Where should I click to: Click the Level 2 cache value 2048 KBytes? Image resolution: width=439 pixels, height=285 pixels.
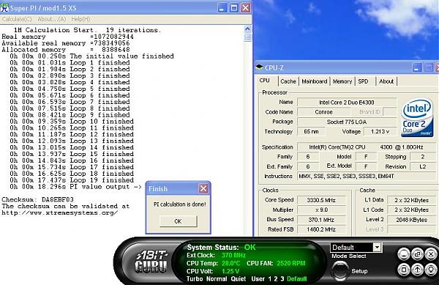pyautogui.click(x=411, y=220)
